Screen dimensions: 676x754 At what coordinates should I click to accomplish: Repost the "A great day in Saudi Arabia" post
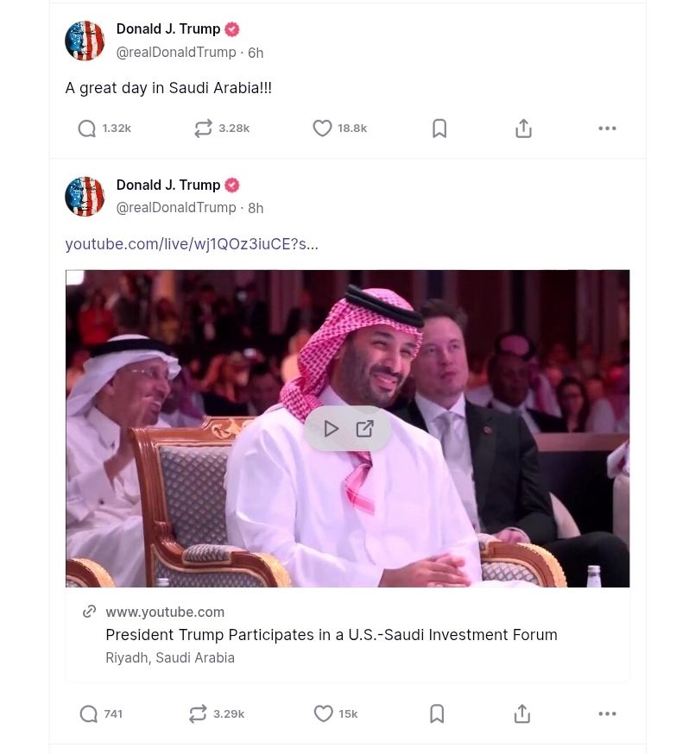[x=203, y=128]
